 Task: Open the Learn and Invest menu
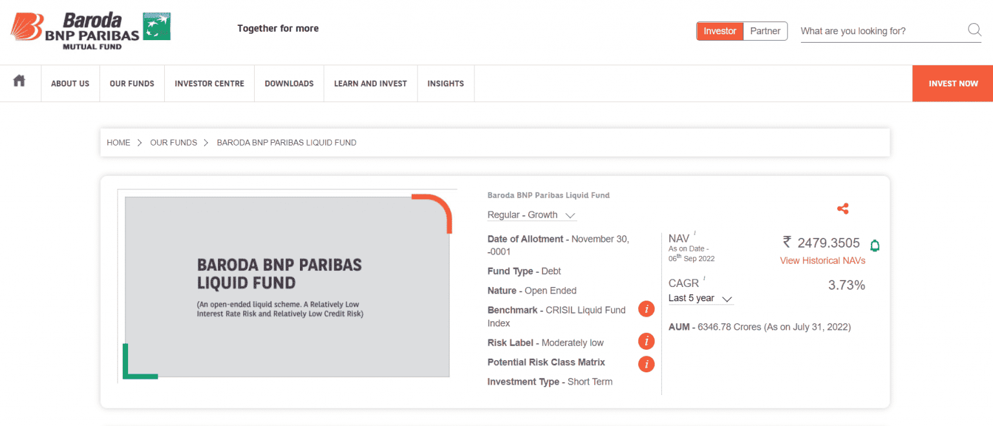370,83
